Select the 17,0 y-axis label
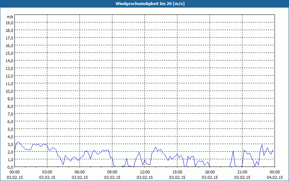Viewport: 289px width, 181px height. pyautogui.click(x=10, y=38)
